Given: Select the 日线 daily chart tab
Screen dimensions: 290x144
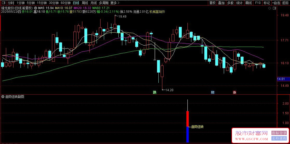Looking at the screenshot, I should click(x=76, y=3).
